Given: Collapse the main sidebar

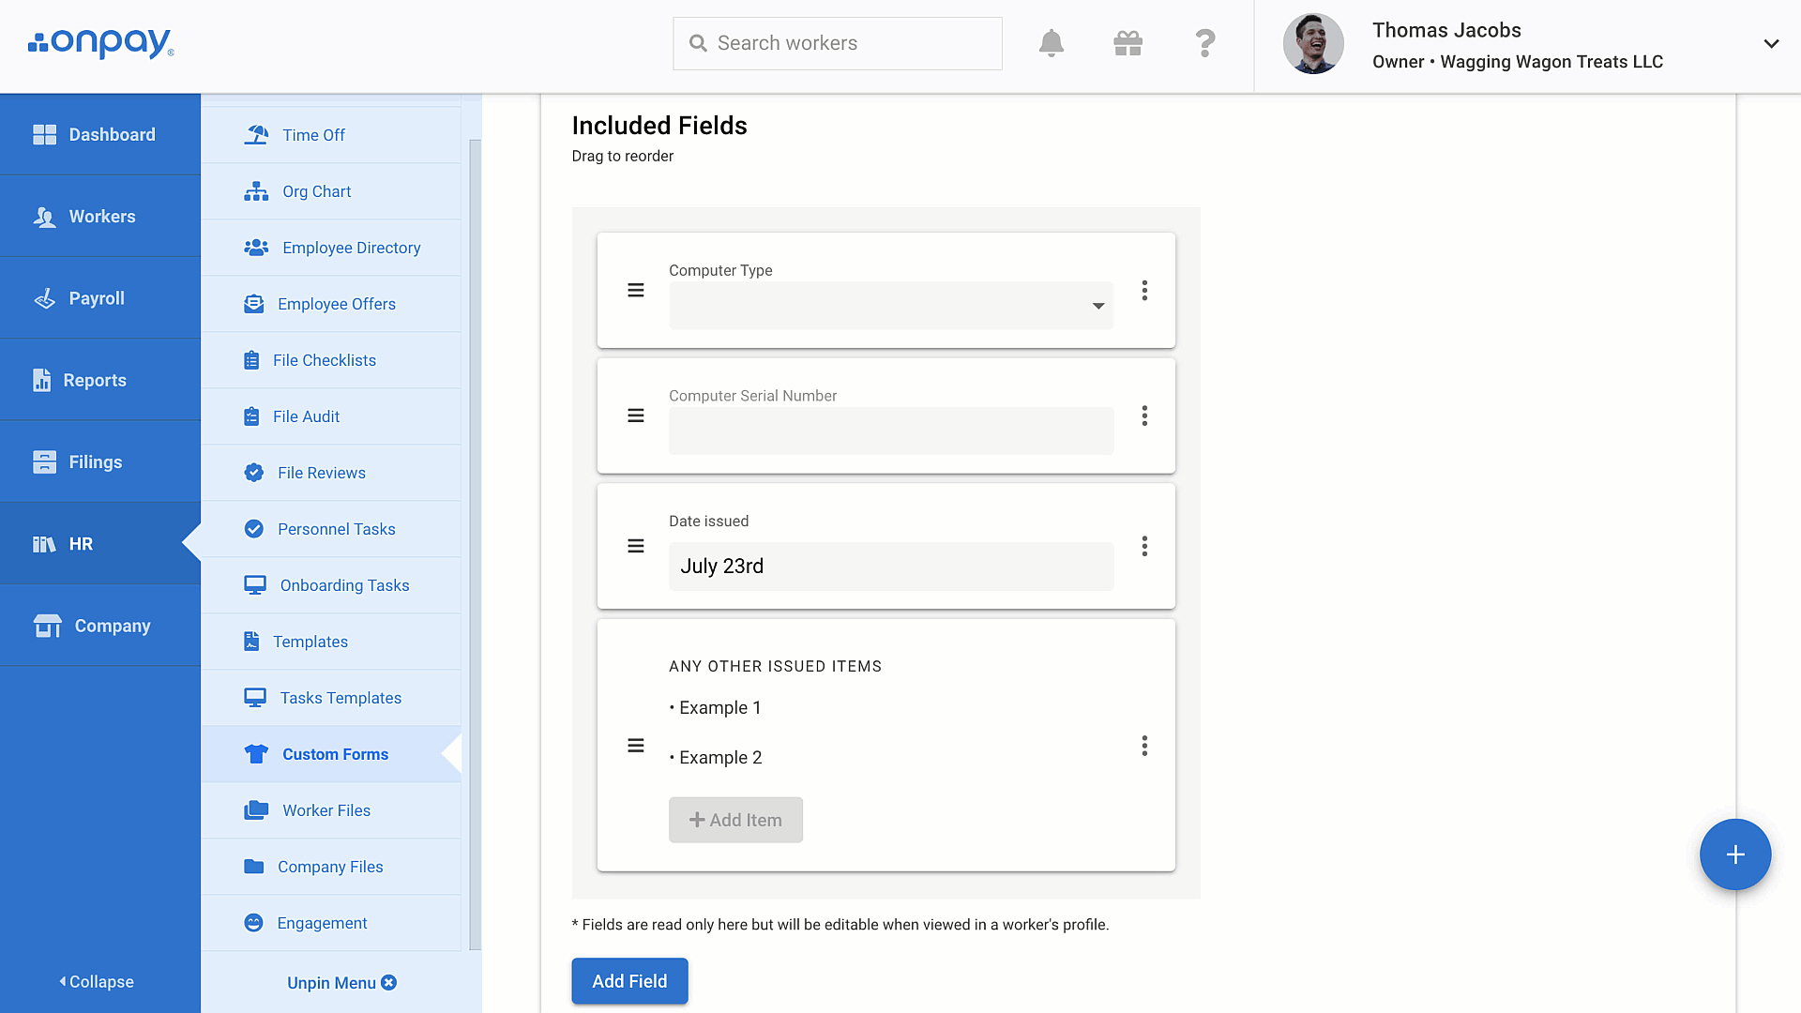Looking at the screenshot, I should click(x=98, y=982).
